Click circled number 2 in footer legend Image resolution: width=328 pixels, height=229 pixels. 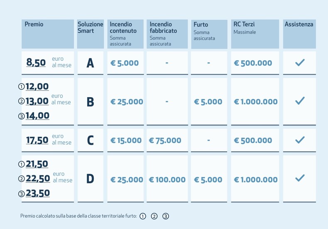click(x=154, y=216)
